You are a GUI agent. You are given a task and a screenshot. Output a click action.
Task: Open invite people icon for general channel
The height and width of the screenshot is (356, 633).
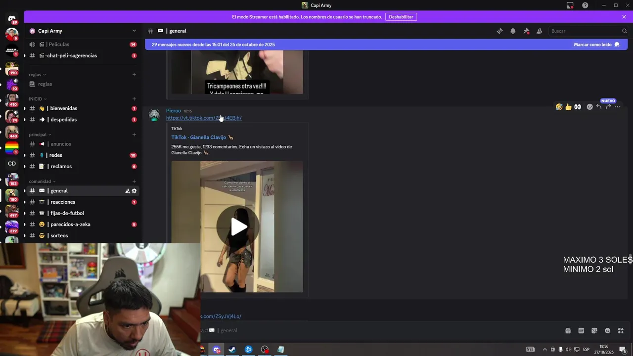pyautogui.click(x=128, y=191)
